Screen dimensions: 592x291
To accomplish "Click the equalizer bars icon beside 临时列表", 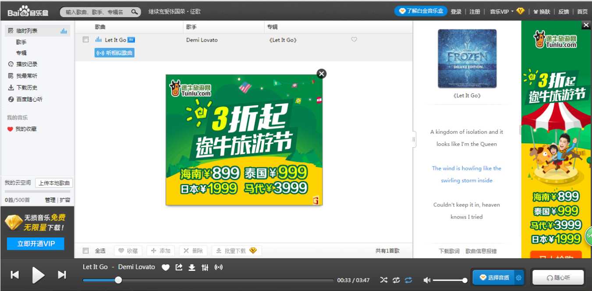I will [64, 31].
